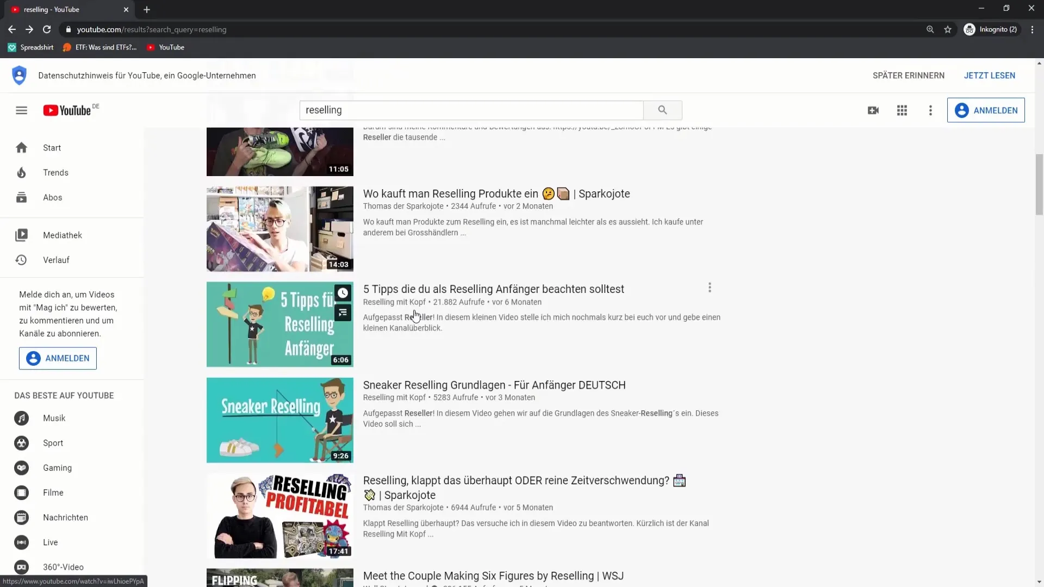
Task: Click add to queue icon on 5 Tipps thumbnail
Action: [343, 313]
